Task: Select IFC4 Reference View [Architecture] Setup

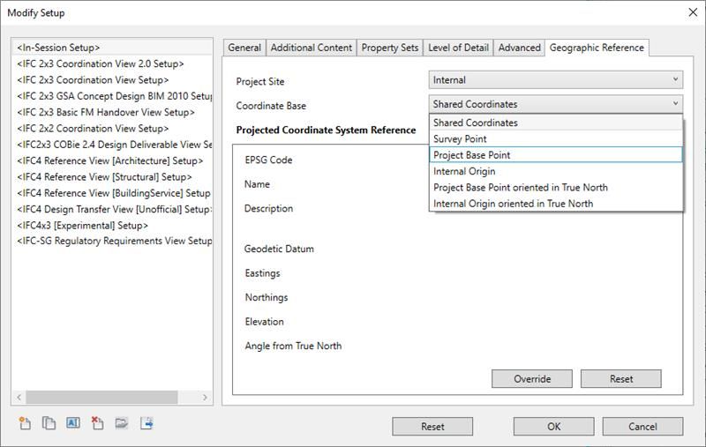Action: [110, 161]
